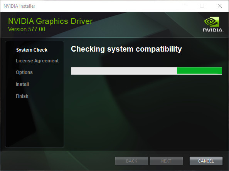
Task: Click the 'Version 577.00' text
Action: tap(27, 29)
